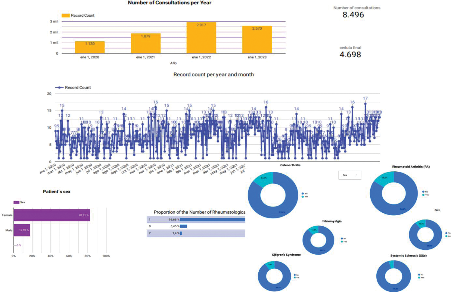Click the Fibromyalgia No legend dot
Screen dimensions: 451x292
(342, 239)
